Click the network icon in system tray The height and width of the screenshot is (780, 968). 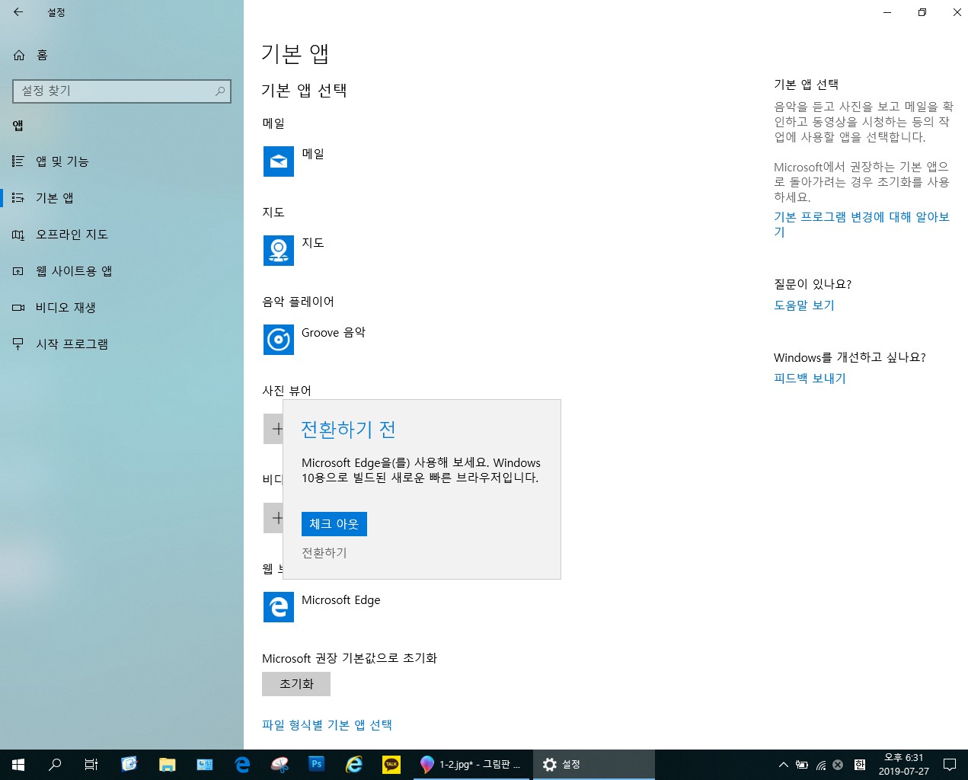click(821, 765)
